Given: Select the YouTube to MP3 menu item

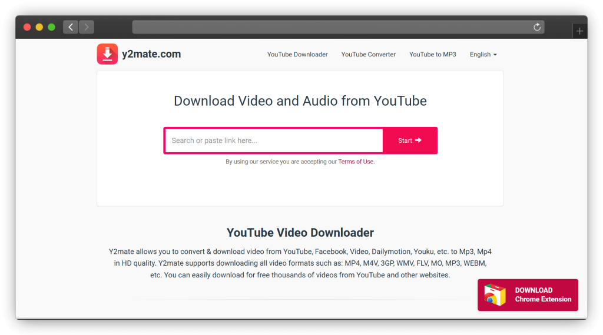Looking at the screenshot, I should tap(433, 55).
